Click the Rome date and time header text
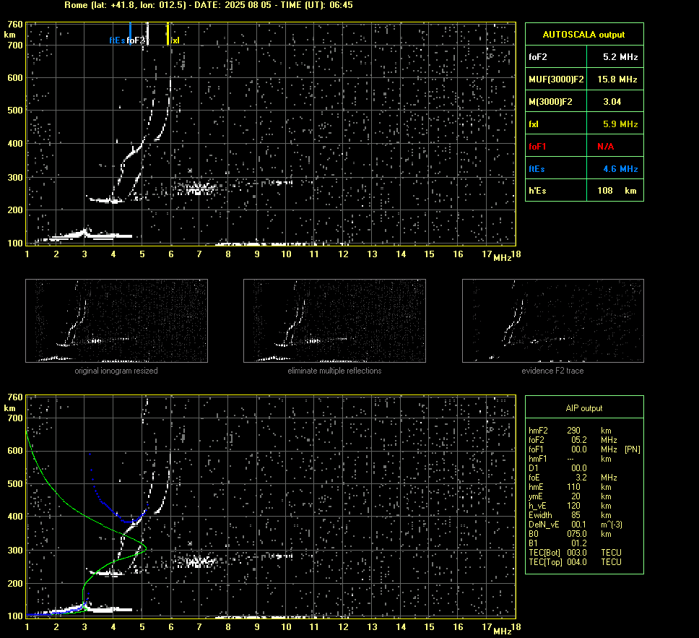This screenshot has height=638, width=699. pos(209,5)
